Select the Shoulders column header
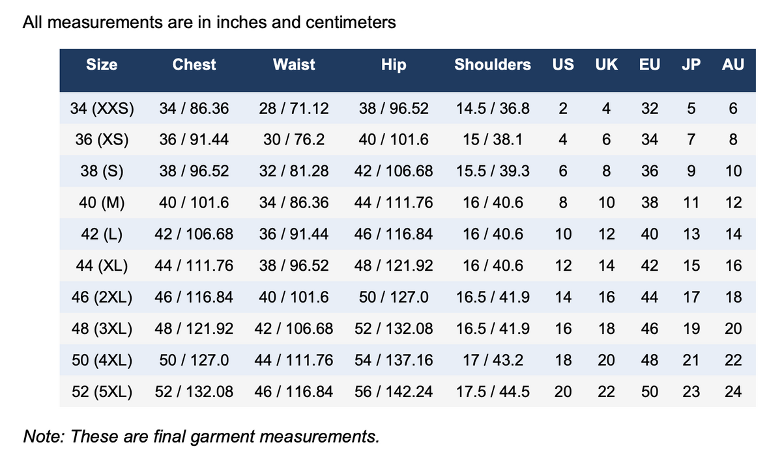782x466 pixels. click(493, 64)
